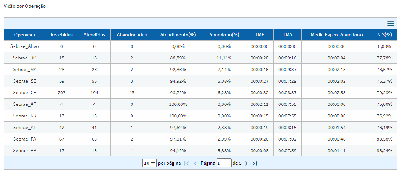Screen dimensions: 397x170
Task: Click Atendidas value 194 for Sebrae_CE
Action: coord(94,93)
